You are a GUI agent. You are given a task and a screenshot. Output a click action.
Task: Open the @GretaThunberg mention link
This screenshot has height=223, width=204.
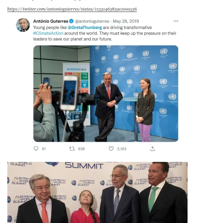(85, 27)
